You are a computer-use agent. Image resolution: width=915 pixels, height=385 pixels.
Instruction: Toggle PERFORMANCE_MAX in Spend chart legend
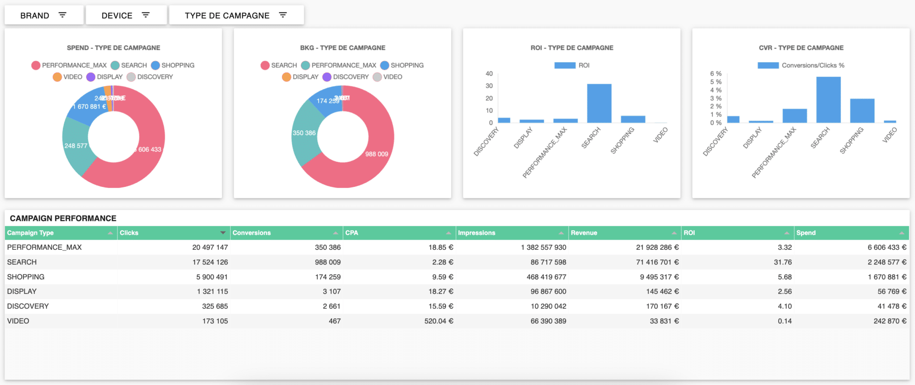pos(69,65)
